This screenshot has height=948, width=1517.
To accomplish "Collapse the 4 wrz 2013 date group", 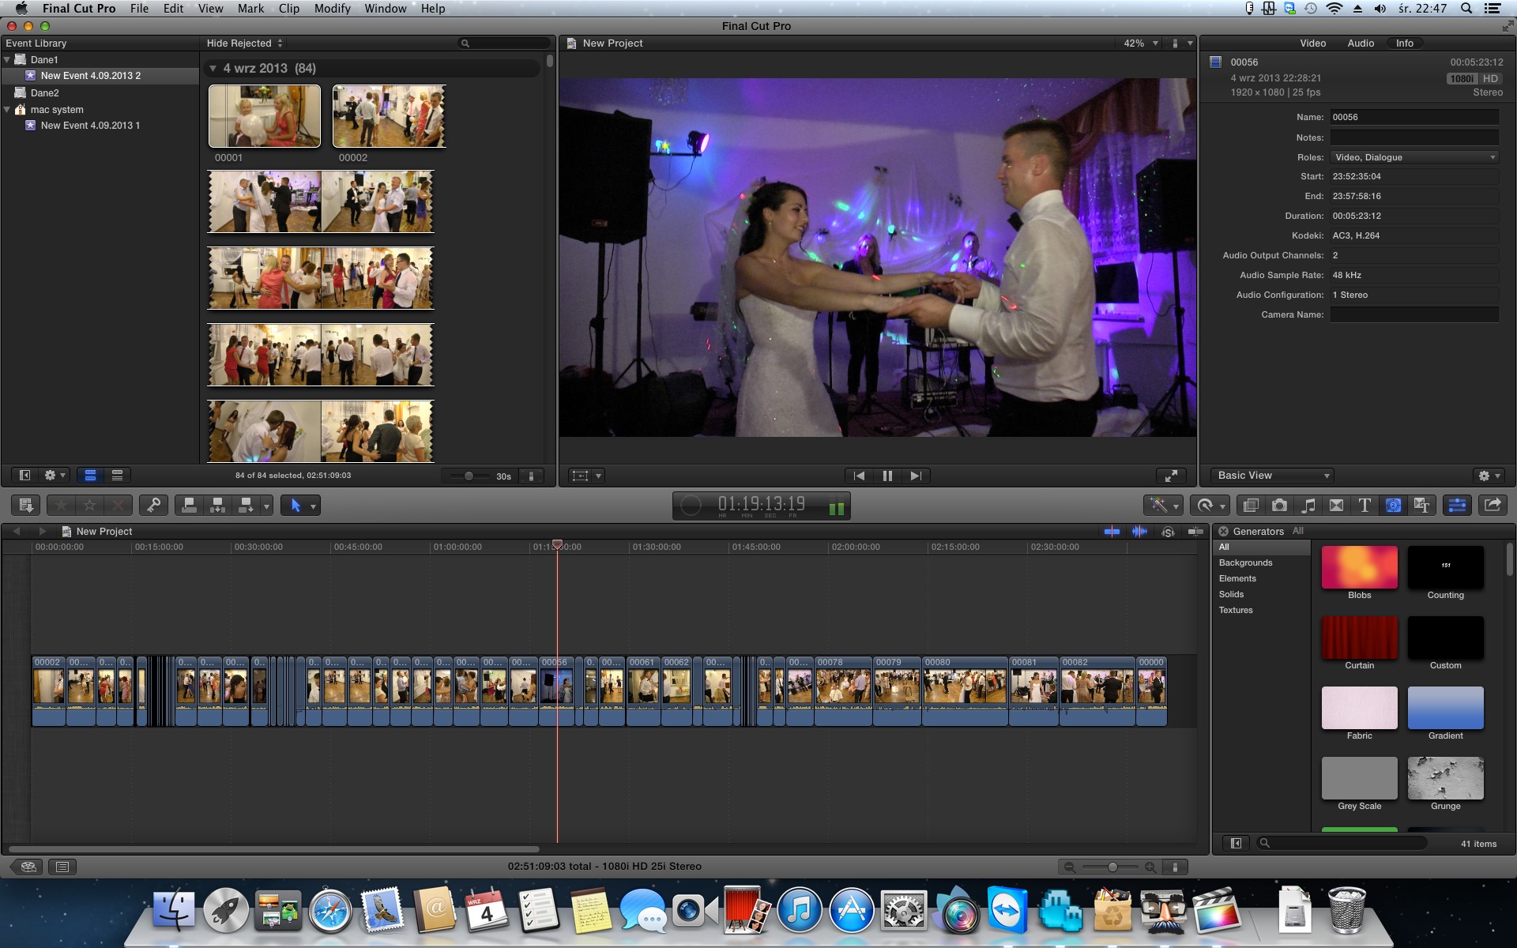I will tap(213, 69).
